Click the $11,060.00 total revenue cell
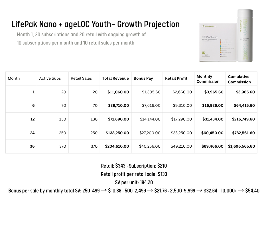Screen dimensions: 268x225 pyautogui.click(x=118, y=92)
